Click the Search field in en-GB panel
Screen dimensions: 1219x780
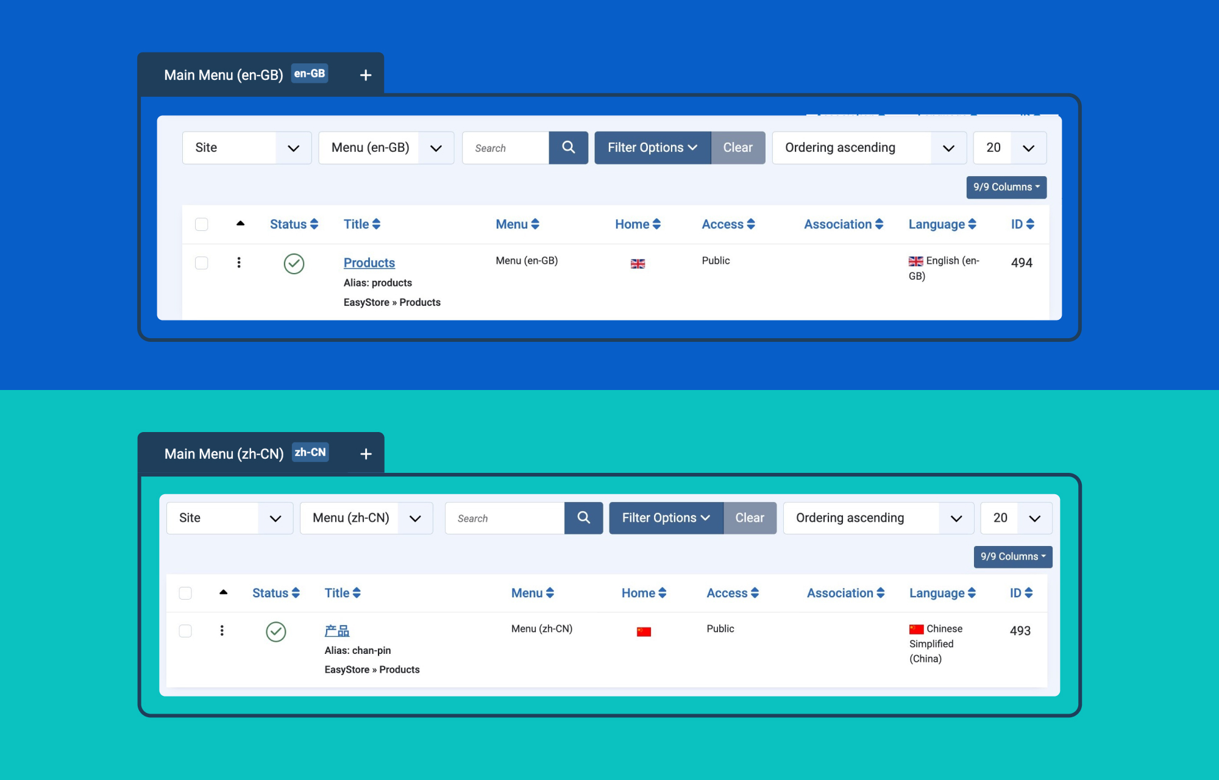506,147
